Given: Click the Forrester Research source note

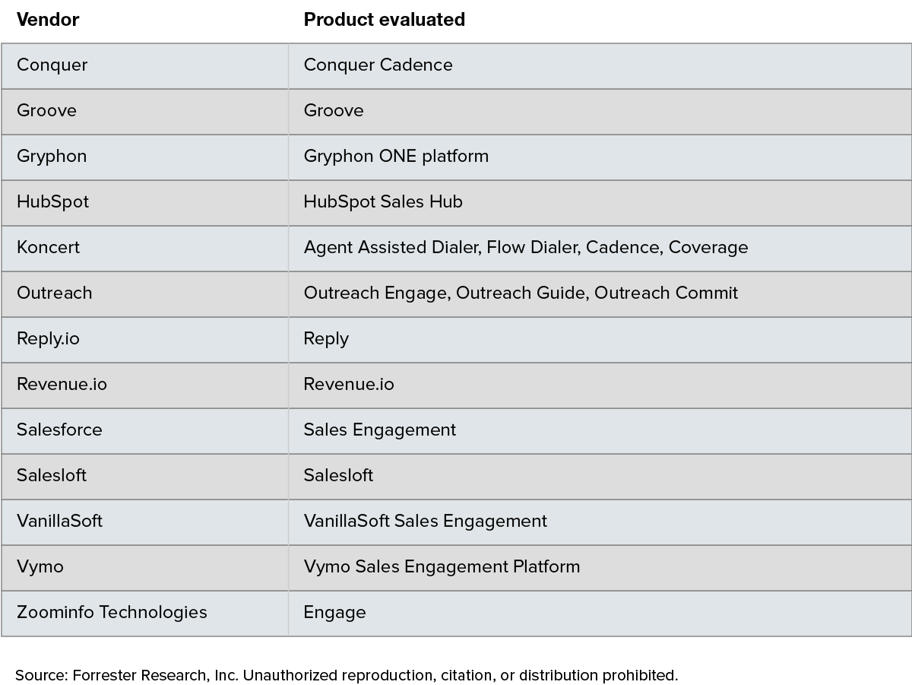Looking at the screenshot, I should pyautogui.click(x=347, y=675).
